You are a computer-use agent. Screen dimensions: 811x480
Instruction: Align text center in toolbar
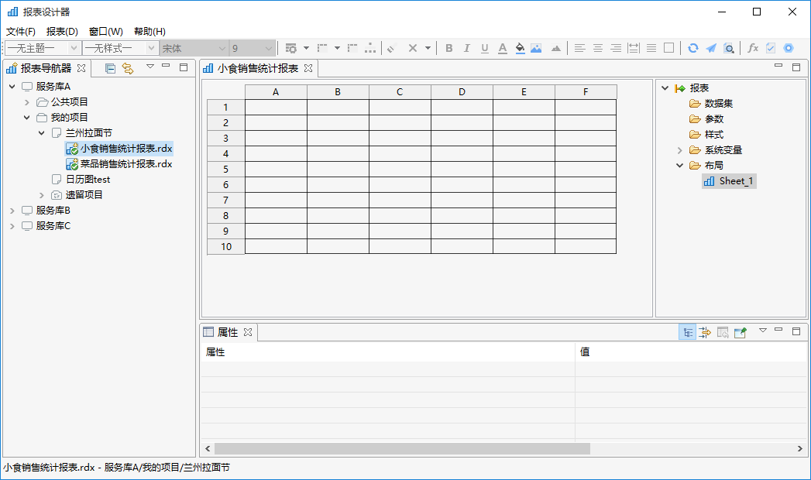[598, 48]
